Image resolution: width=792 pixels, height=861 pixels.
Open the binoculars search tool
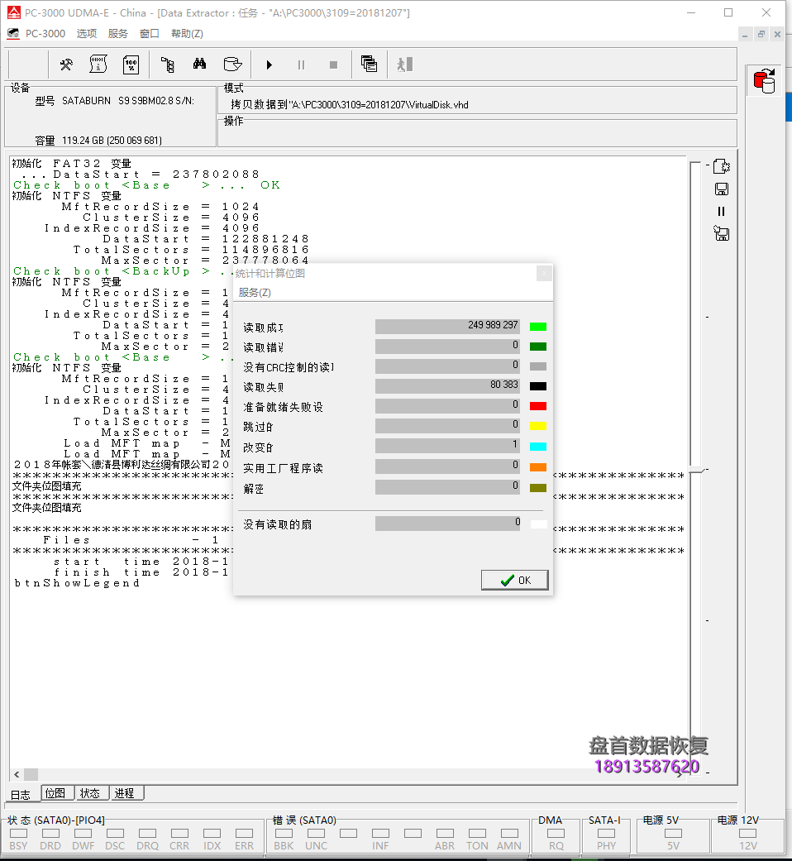(200, 64)
